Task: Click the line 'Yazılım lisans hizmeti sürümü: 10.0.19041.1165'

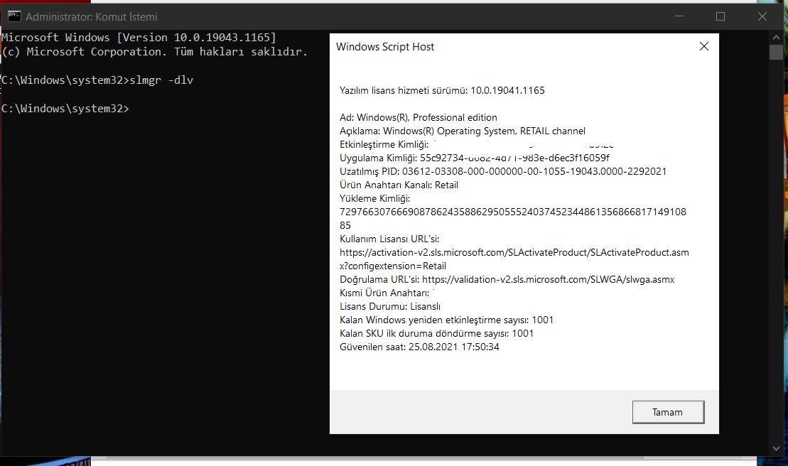Action: 442,90
